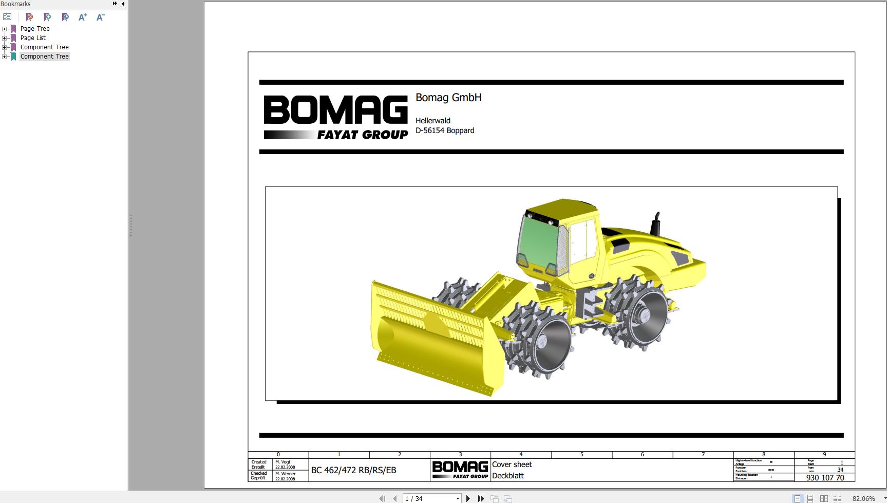Jump to the last page

481,498
